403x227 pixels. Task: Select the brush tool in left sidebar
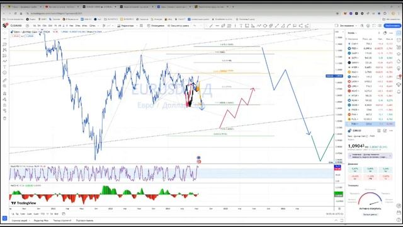pos(4,61)
